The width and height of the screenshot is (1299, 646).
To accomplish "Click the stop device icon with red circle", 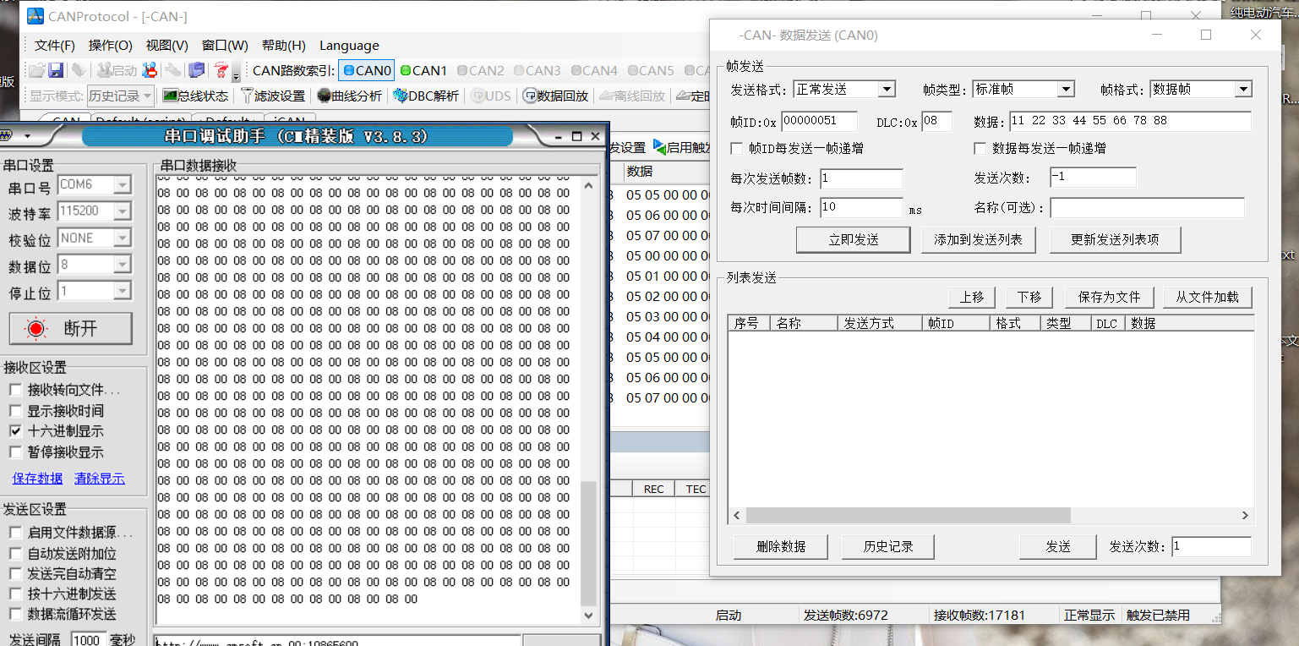I will tap(150, 71).
